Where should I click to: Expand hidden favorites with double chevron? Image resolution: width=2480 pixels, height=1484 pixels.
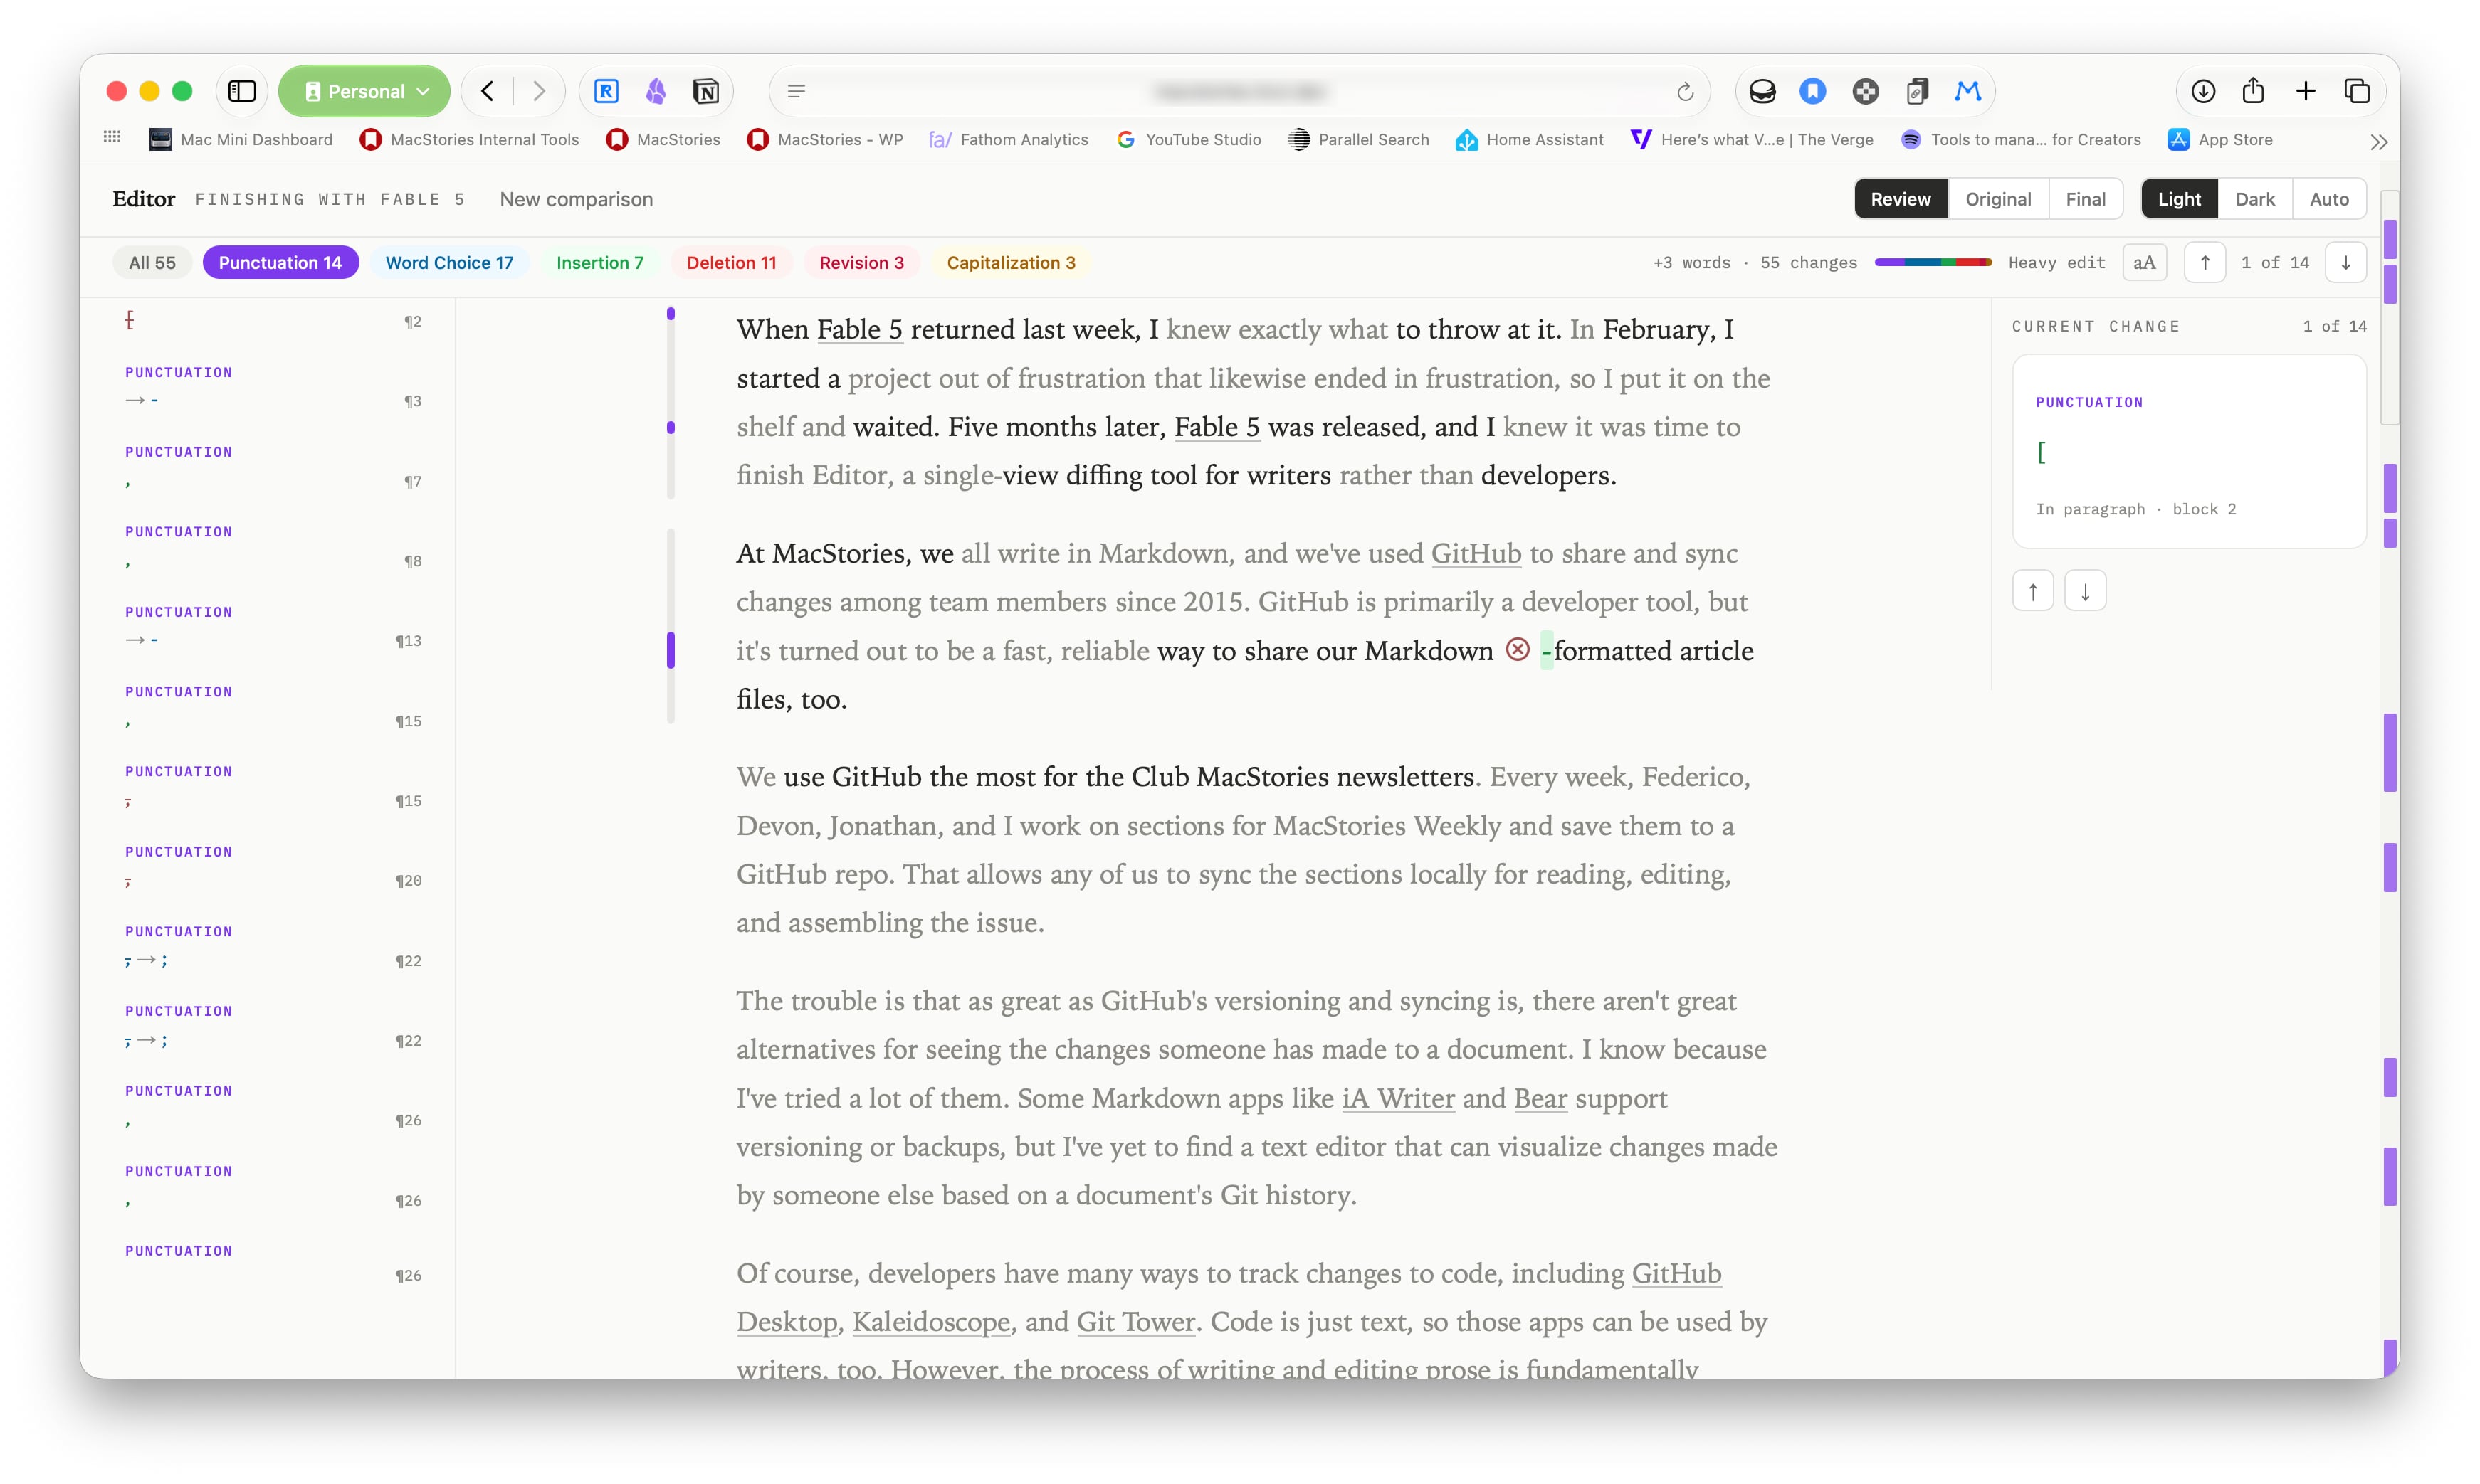(x=2379, y=142)
